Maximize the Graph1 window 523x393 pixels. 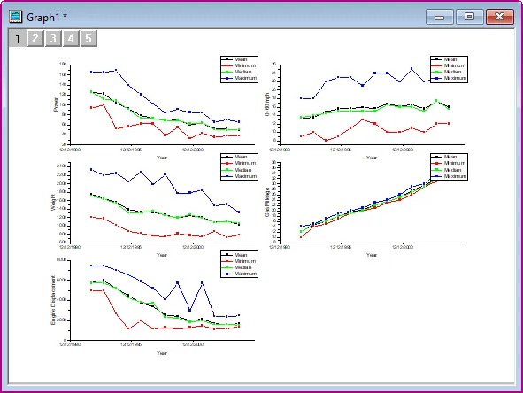click(469, 17)
